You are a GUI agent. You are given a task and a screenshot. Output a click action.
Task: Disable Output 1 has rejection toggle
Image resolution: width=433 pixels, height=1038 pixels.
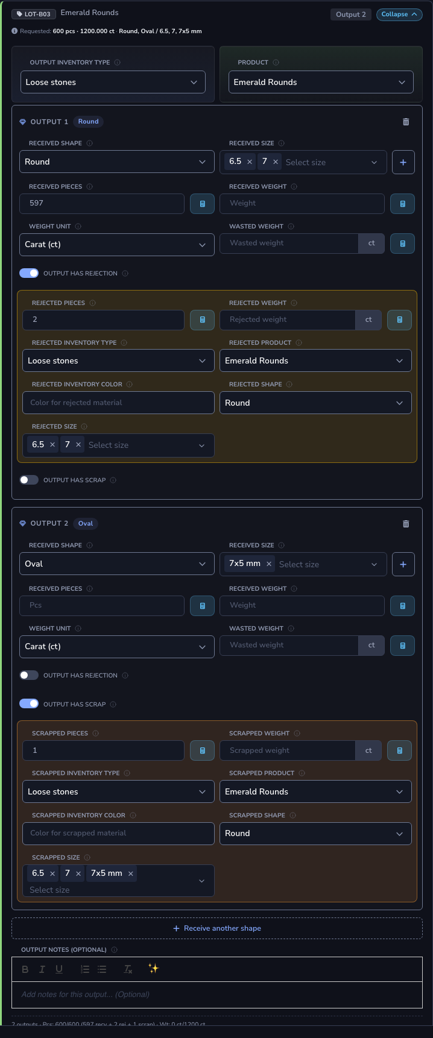(x=29, y=273)
